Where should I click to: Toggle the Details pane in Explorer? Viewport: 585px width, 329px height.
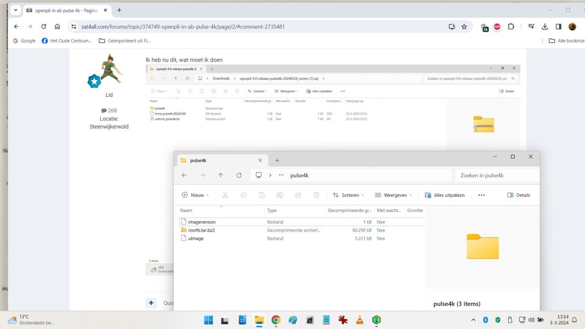[519, 195]
